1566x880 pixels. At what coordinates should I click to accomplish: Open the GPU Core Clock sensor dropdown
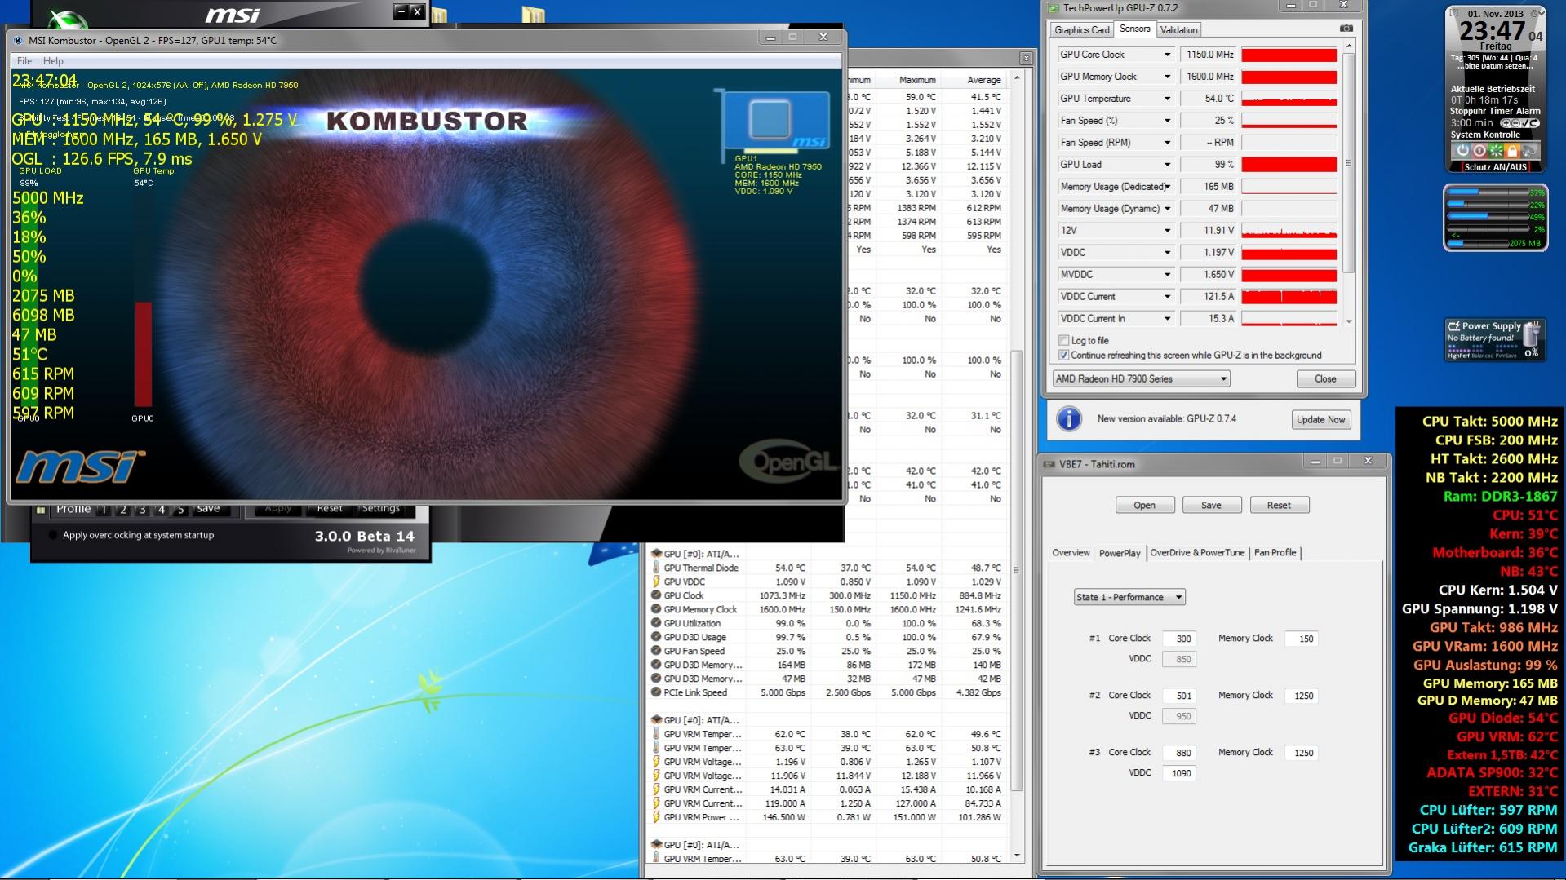point(1167,55)
